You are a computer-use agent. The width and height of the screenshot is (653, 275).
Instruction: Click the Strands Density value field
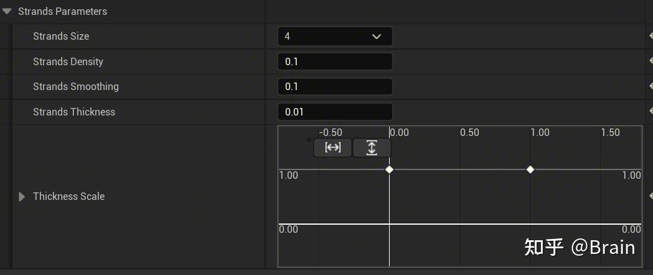(x=335, y=61)
